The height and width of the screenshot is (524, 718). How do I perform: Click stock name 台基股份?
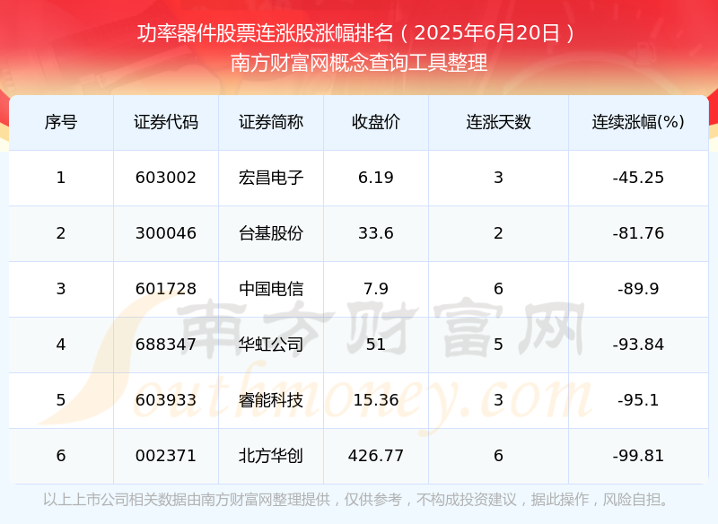pyautogui.click(x=271, y=233)
